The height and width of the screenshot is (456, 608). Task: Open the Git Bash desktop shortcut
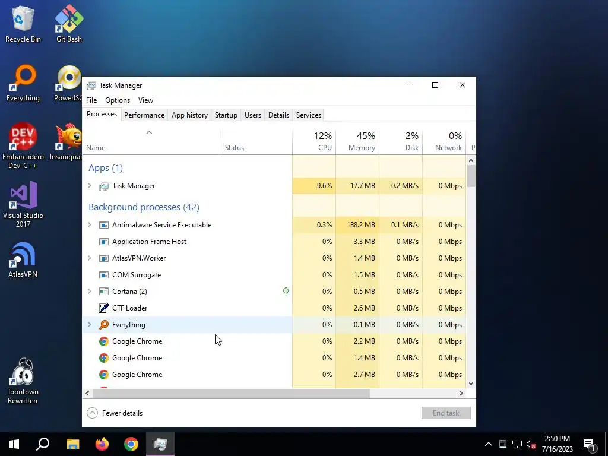tap(69, 24)
